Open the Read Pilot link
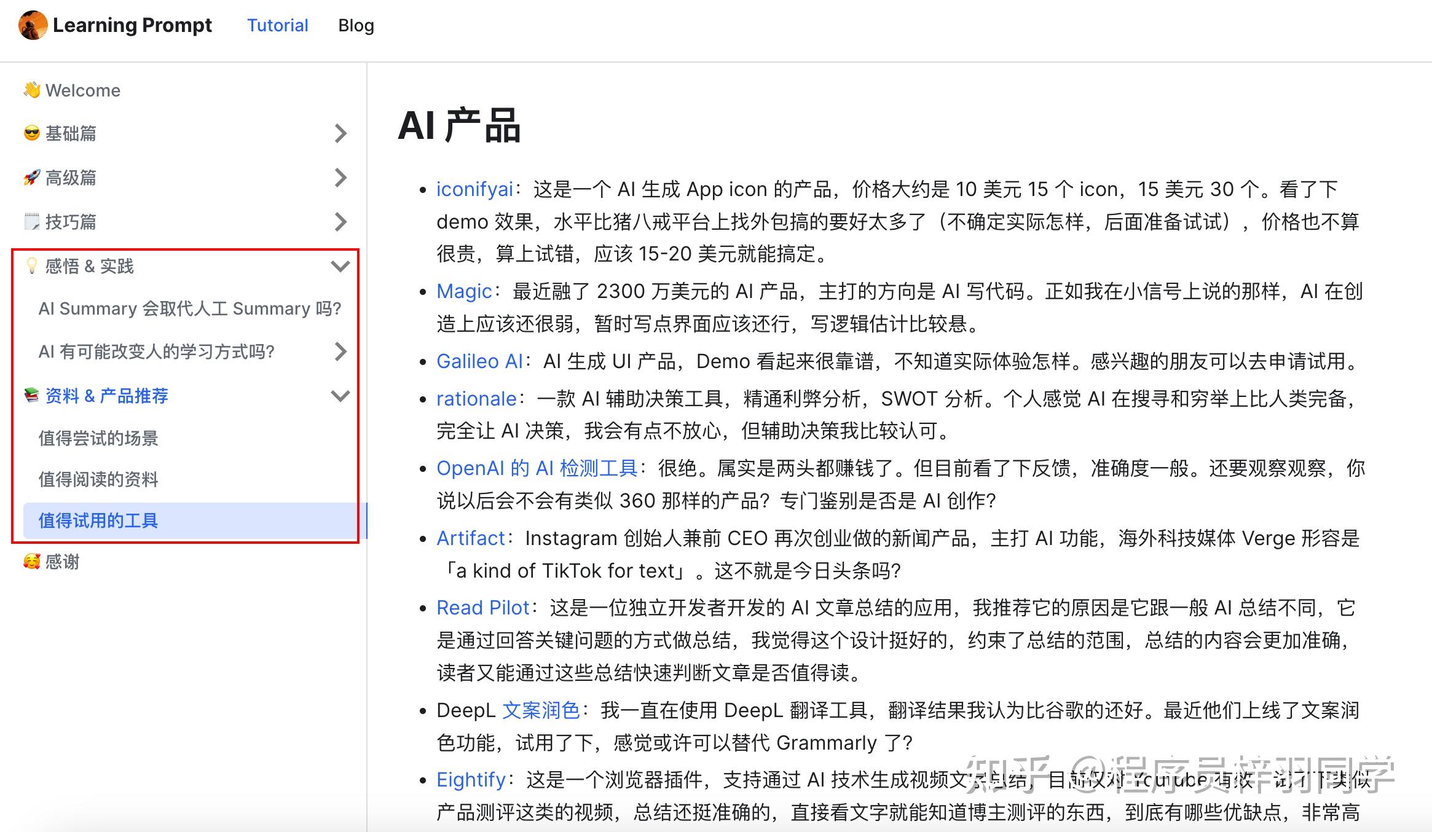The height and width of the screenshot is (832, 1432). coord(483,607)
